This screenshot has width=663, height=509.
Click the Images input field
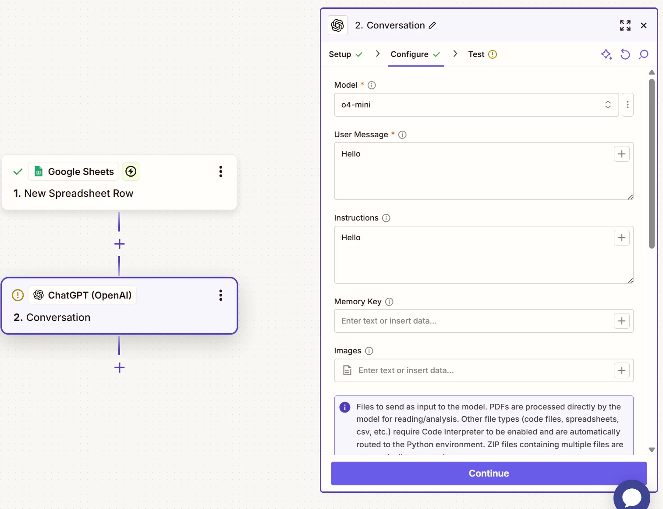tap(483, 370)
